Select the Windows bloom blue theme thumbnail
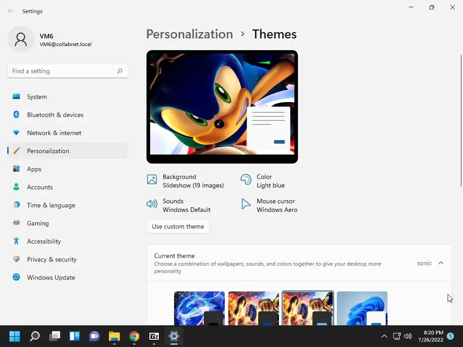463x347 pixels. [x=362, y=308]
